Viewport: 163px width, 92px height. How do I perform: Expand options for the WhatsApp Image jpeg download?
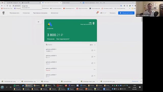97,81
